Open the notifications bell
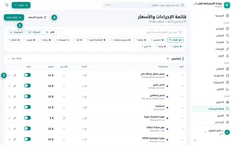The width and height of the screenshot is (233, 145). pos(7,5)
